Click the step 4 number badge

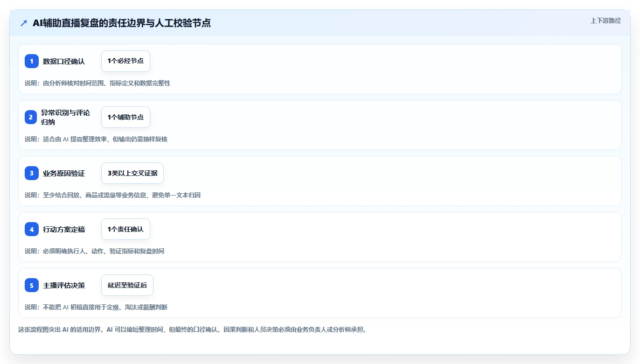(32, 229)
